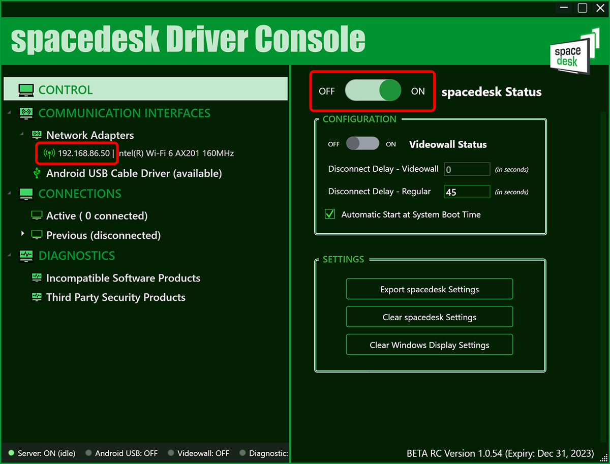Click the spacedesk logo in header
This screenshot has height=464, width=610.
pyautogui.click(x=575, y=52)
